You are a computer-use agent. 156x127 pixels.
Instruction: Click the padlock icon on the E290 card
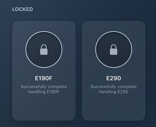click(x=114, y=50)
